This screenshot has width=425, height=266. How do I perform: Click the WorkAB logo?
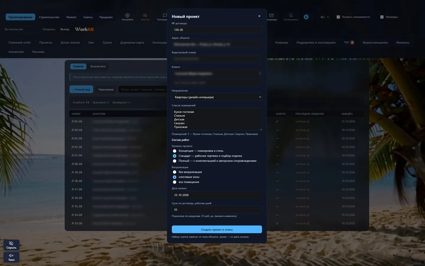click(84, 29)
